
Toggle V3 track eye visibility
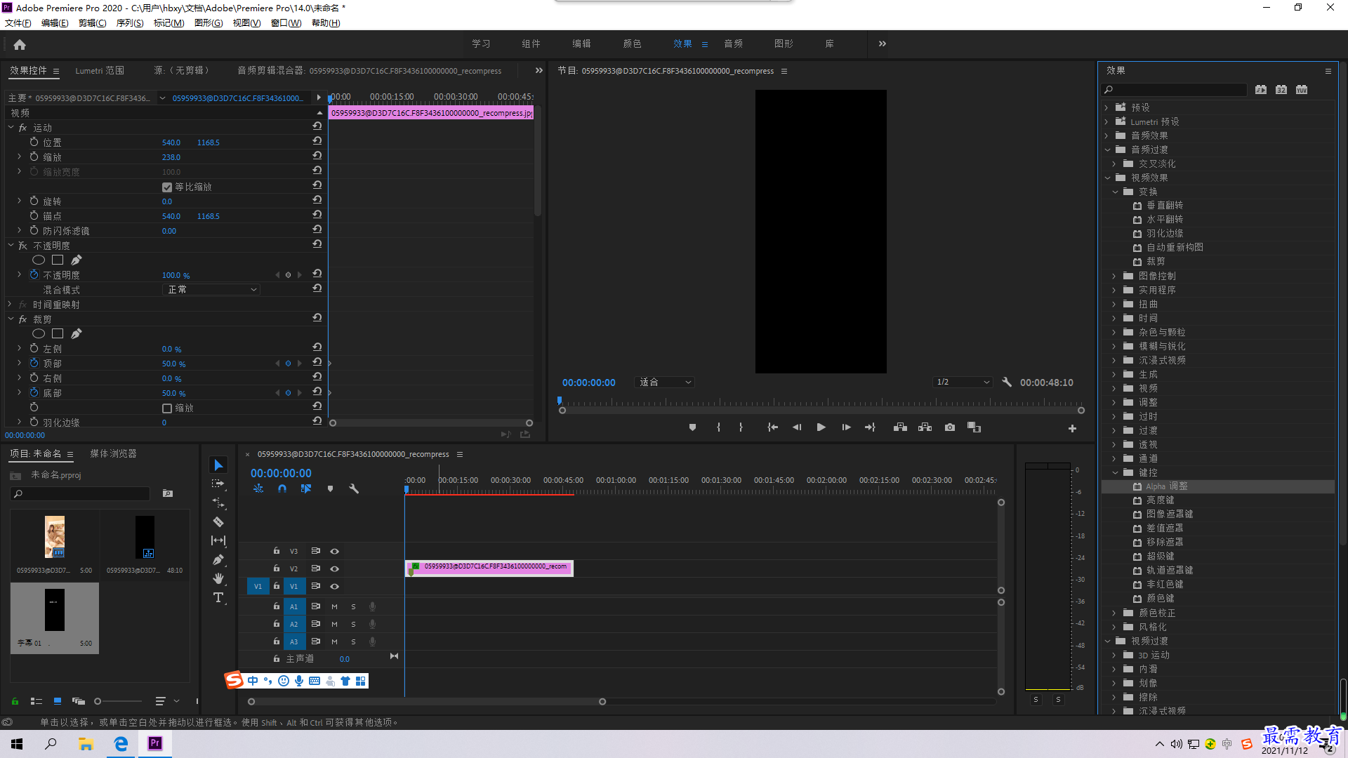tap(335, 551)
